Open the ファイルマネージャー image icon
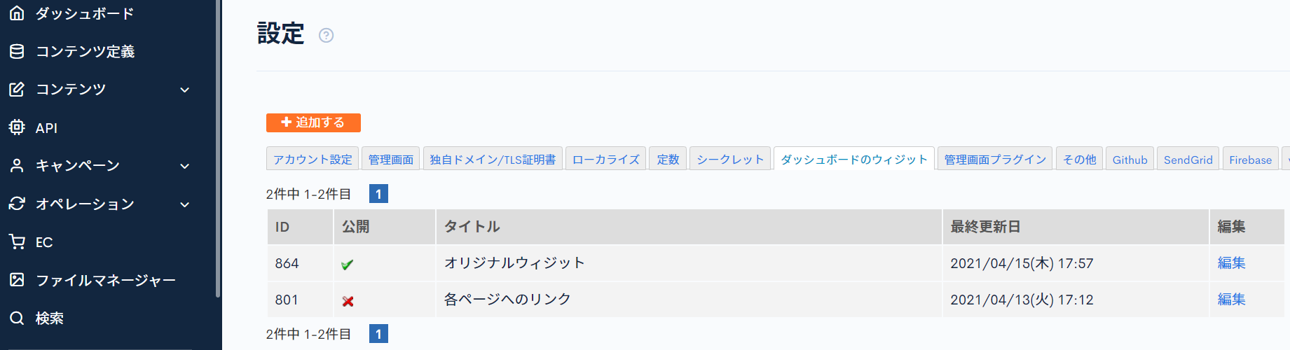Screen dimensions: 1290x350 pyautogui.click(x=17, y=280)
